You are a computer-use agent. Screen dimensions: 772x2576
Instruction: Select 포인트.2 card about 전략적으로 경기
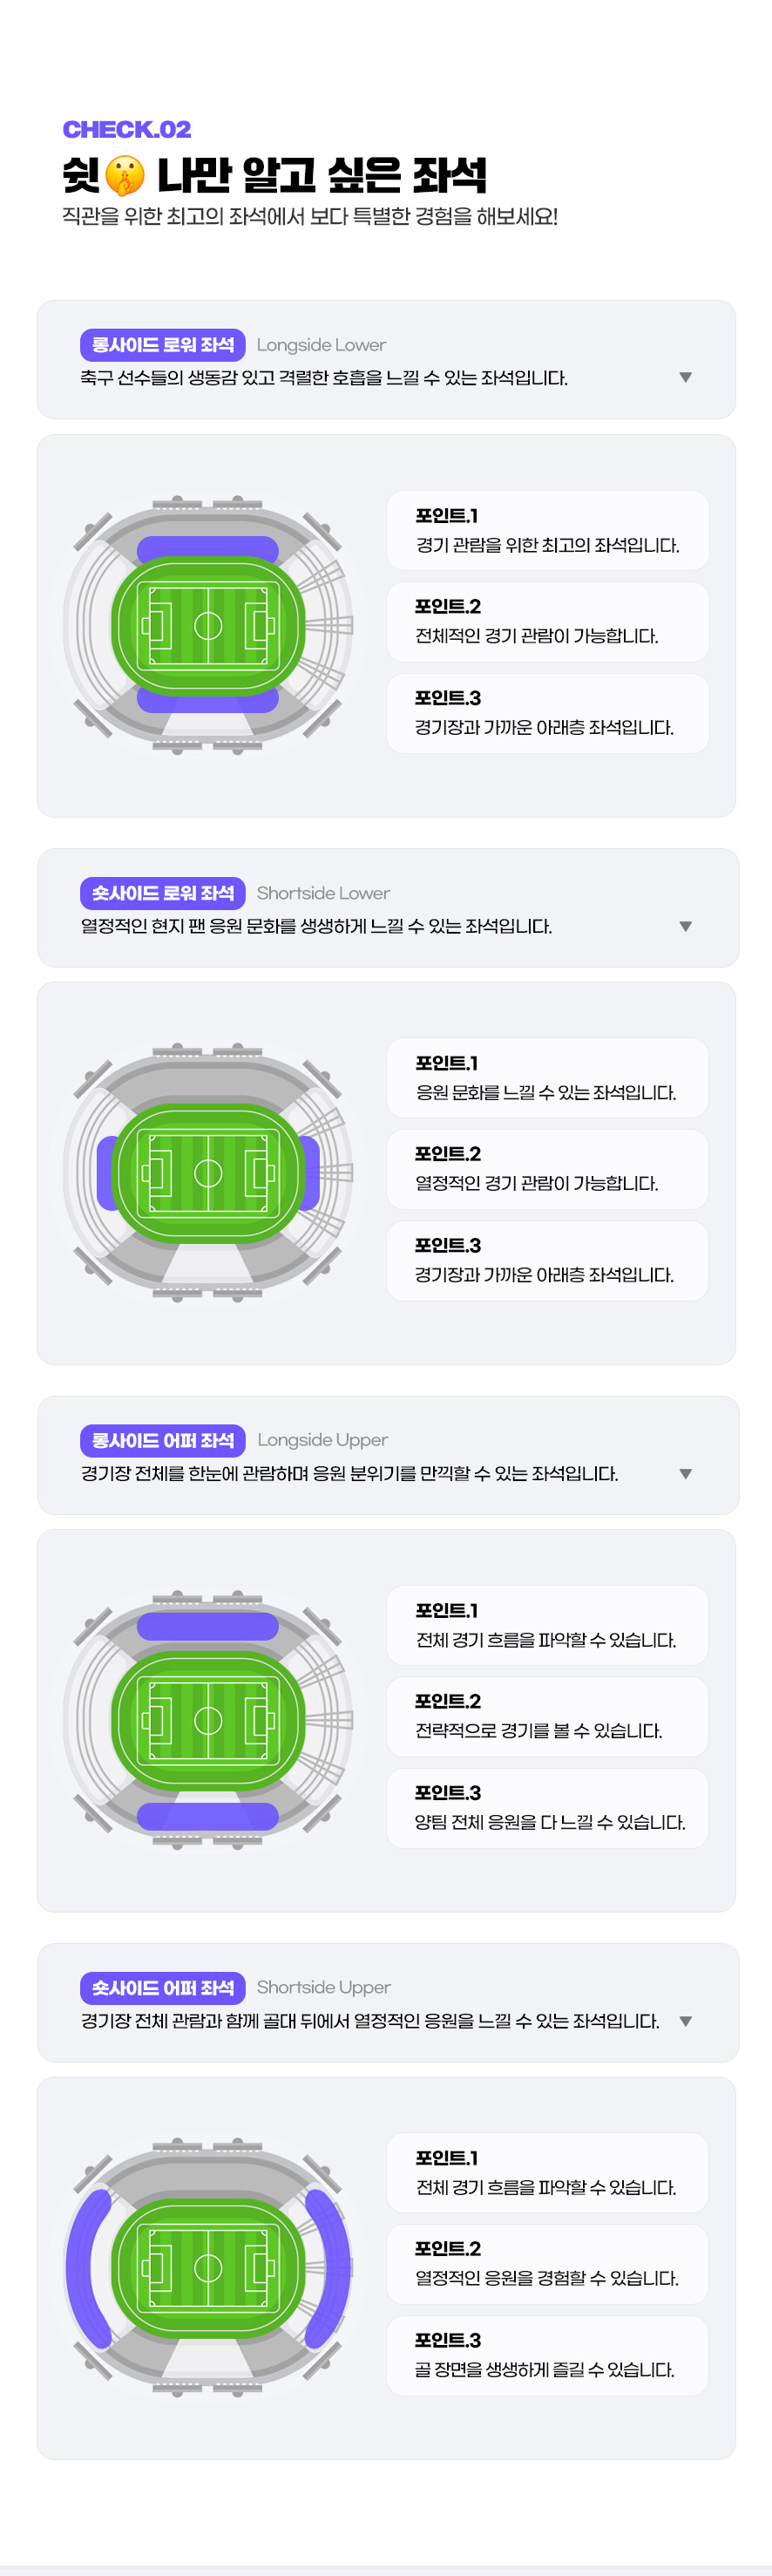[x=547, y=1716]
